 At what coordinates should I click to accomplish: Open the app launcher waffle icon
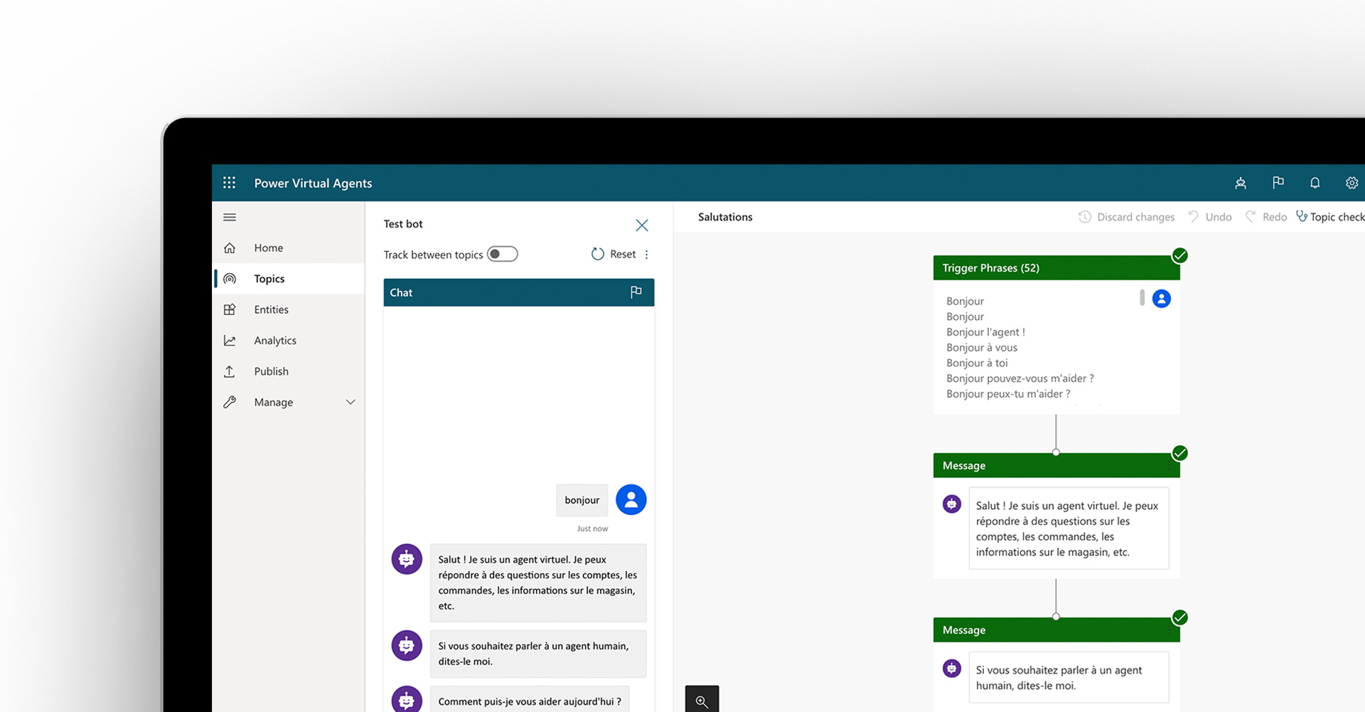[x=229, y=183]
